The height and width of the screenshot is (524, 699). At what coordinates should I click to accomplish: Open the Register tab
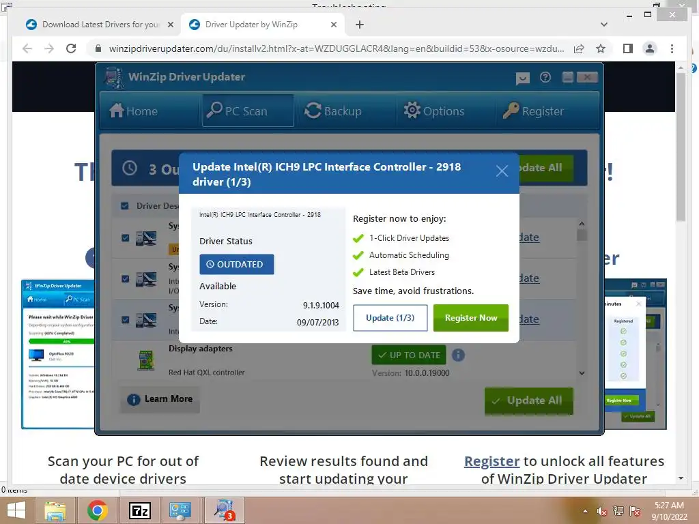coord(533,111)
